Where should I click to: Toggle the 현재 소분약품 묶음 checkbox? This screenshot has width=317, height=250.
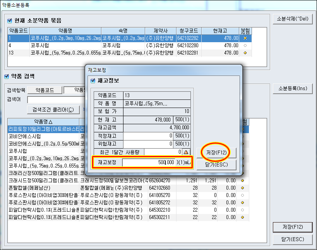tap(10, 21)
